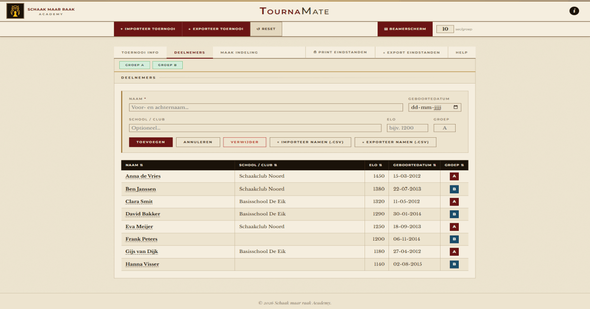Click group B badge for Frank Peters
The height and width of the screenshot is (309, 590).
(x=454, y=239)
